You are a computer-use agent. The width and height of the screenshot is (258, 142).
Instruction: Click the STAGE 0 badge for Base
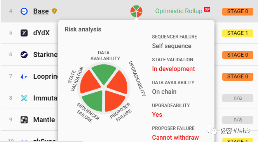click(x=237, y=12)
